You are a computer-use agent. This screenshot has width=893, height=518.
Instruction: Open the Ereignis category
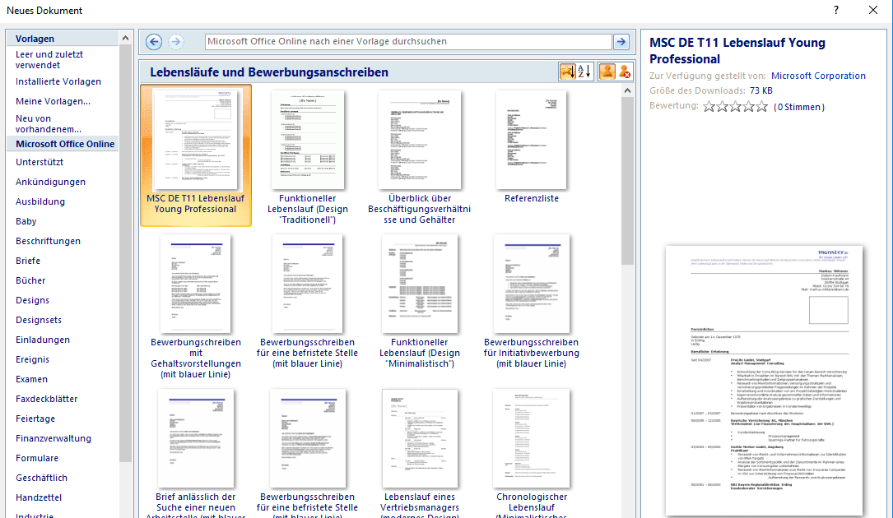[x=32, y=359]
